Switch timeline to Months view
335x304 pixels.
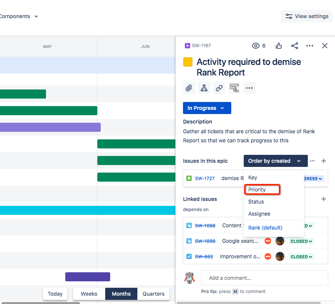pos(121,294)
